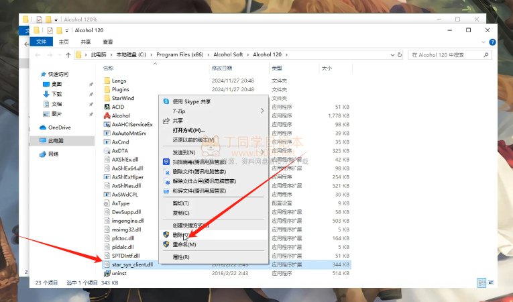The height and width of the screenshot is (302, 513).
Task: Sort by the 名称 column header
Action: point(108,68)
